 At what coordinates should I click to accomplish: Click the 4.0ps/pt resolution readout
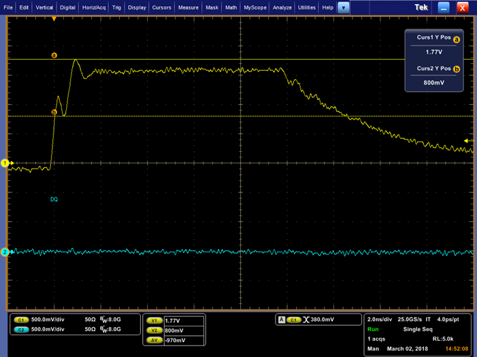[448, 320]
